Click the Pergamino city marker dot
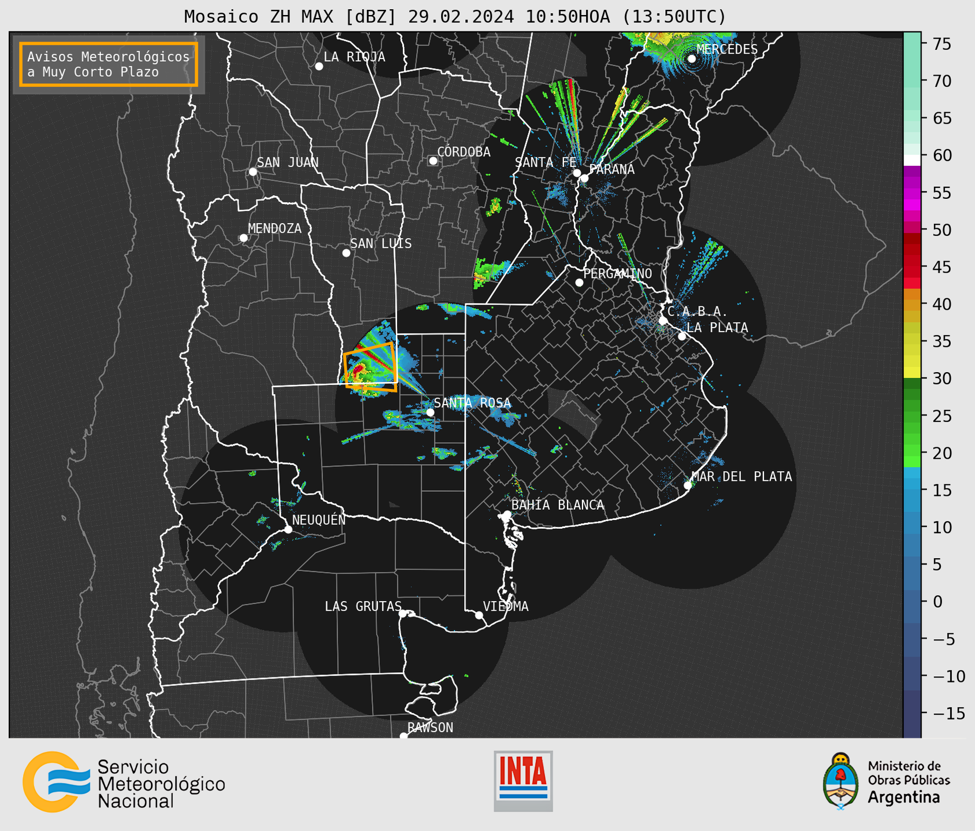 point(579,283)
